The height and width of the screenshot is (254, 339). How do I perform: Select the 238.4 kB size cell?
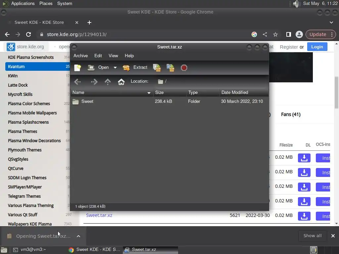click(164, 101)
